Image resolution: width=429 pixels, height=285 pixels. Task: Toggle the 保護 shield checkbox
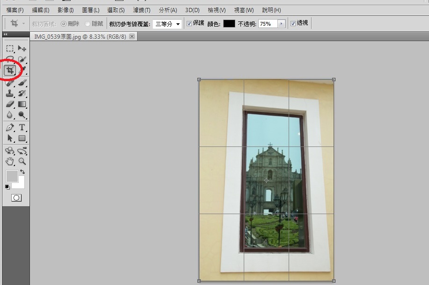pos(189,24)
